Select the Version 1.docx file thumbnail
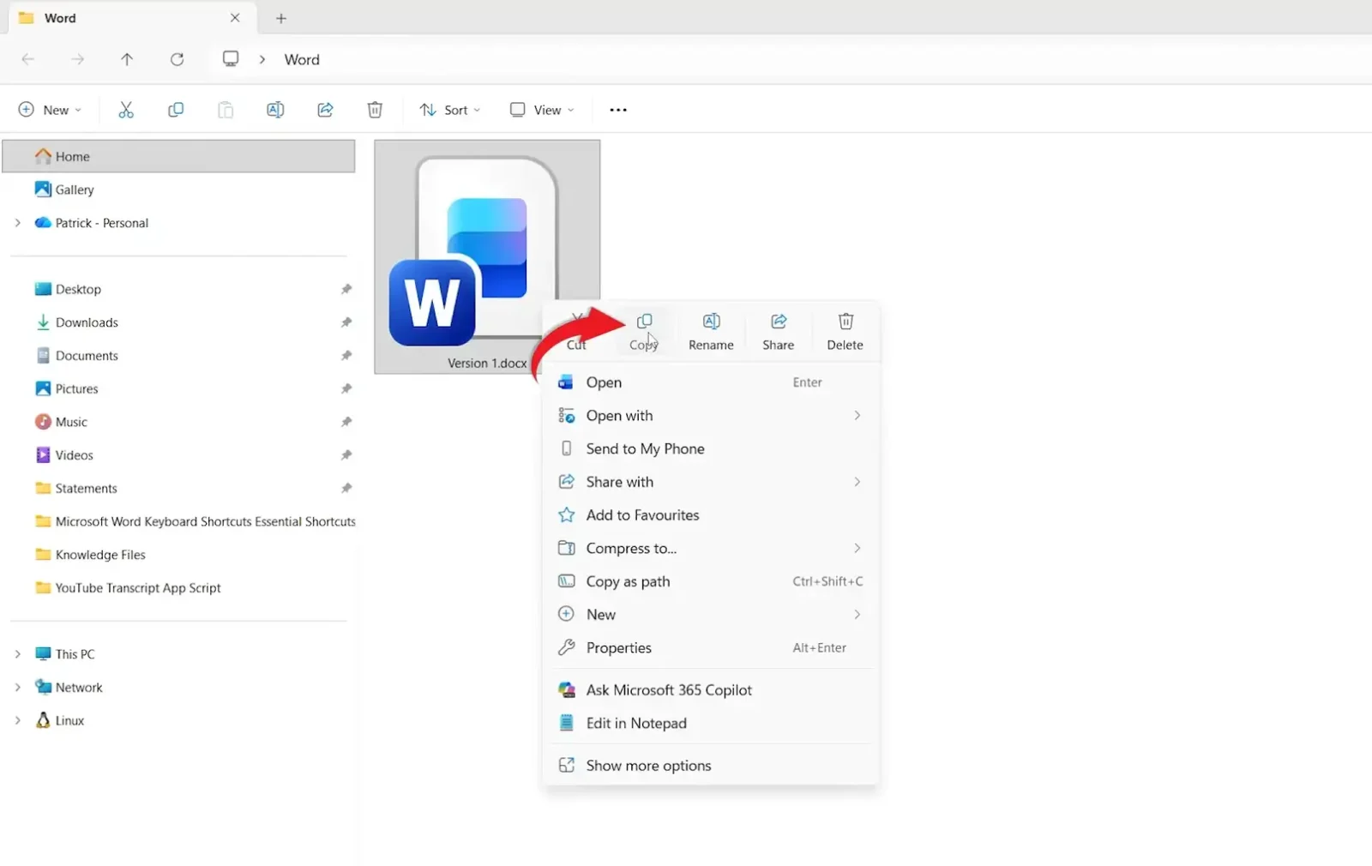Viewport: 1372px width, 866px height. pyautogui.click(x=487, y=256)
